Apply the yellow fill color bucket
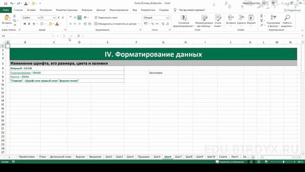This screenshot has width=305, height=172. 50,24
